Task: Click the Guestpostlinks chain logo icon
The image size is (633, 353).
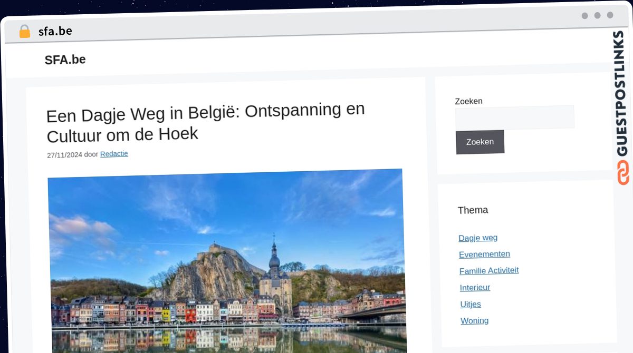Action: tap(623, 173)
